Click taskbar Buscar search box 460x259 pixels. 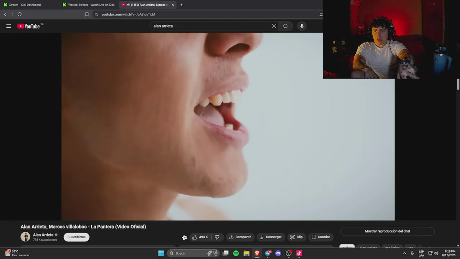193,253
